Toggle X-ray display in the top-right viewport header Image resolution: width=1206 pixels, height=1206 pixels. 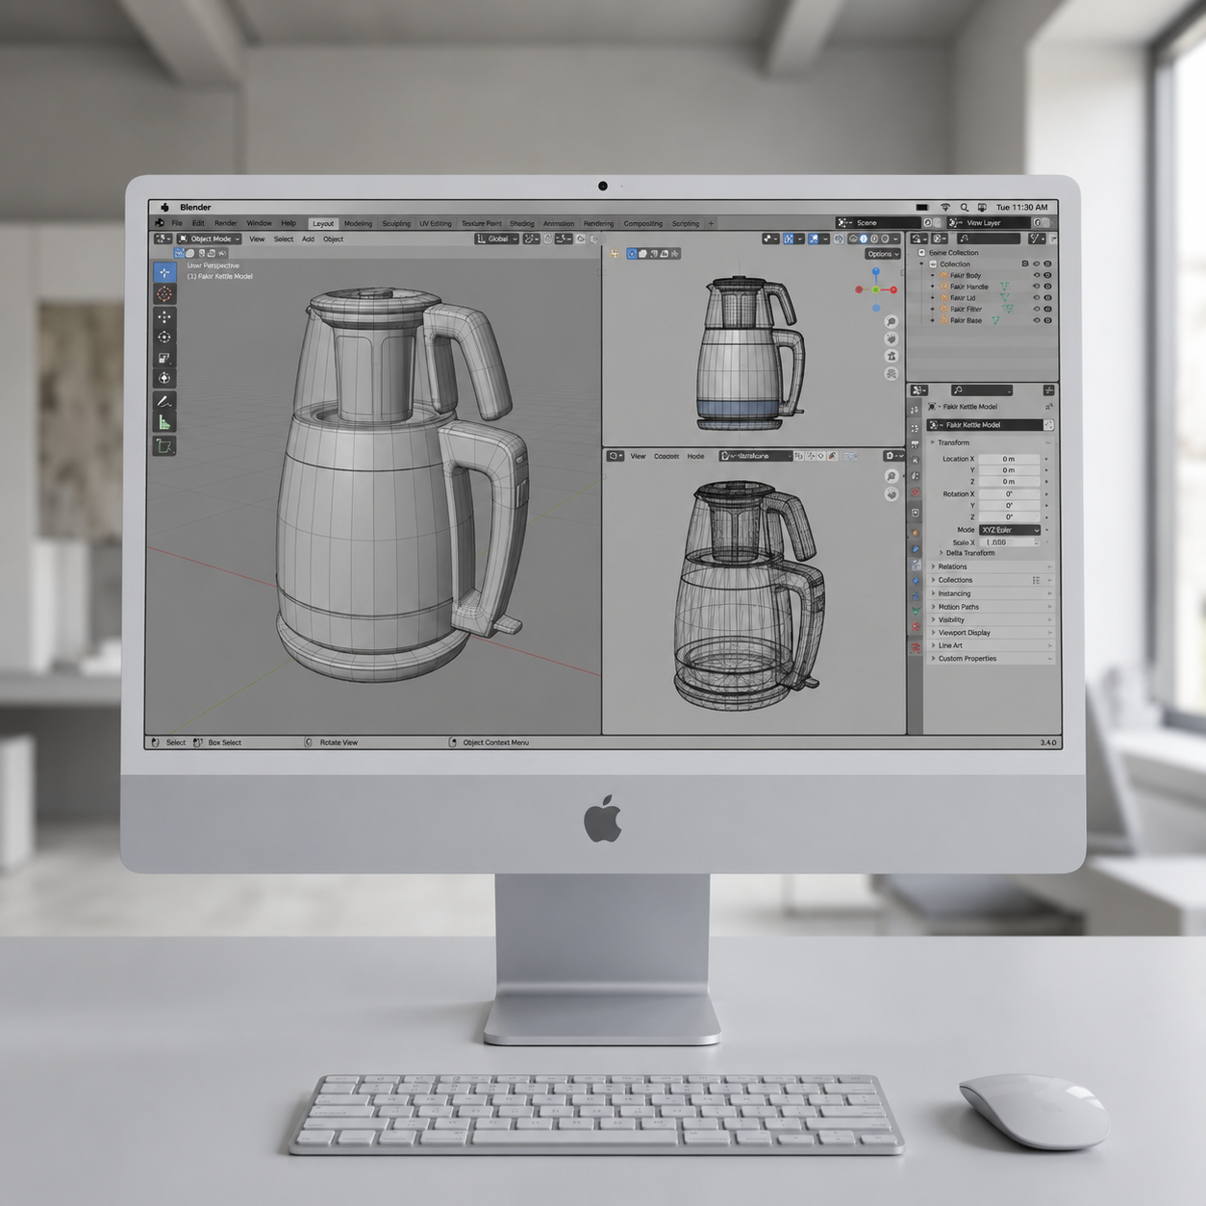[839, 239]
